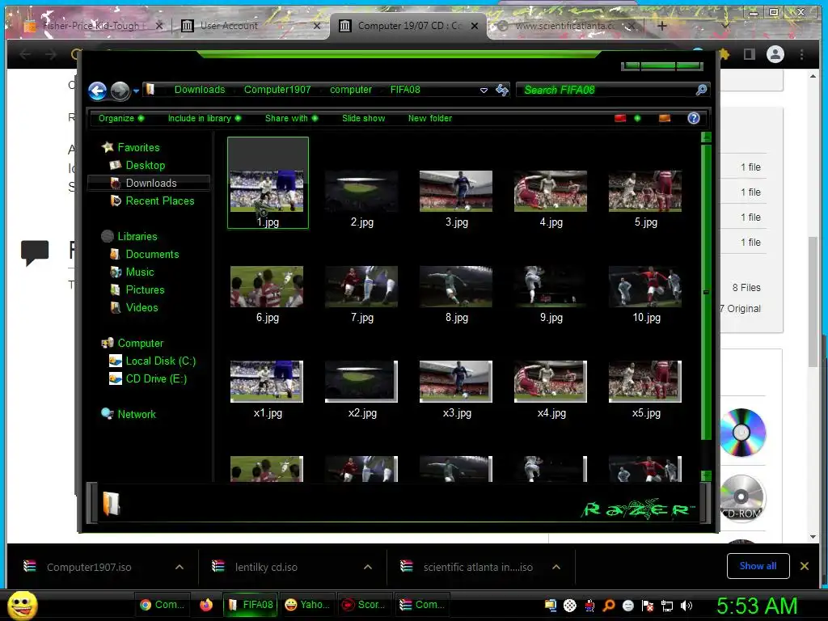The height and width of the screenshot is (621, 828).
Task: Open Explorer help question mark icon
Action: click(693, 118)
